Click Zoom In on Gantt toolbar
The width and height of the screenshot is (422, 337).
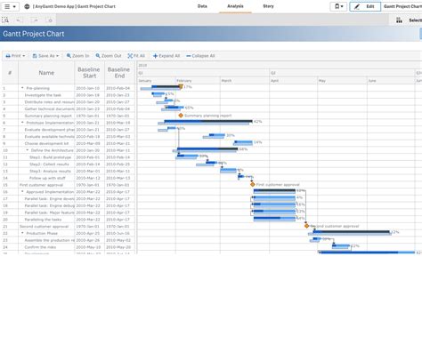point(77,56)
